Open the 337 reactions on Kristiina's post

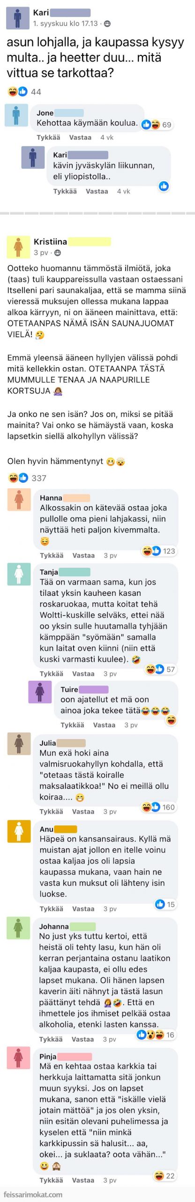coord(28,478)
